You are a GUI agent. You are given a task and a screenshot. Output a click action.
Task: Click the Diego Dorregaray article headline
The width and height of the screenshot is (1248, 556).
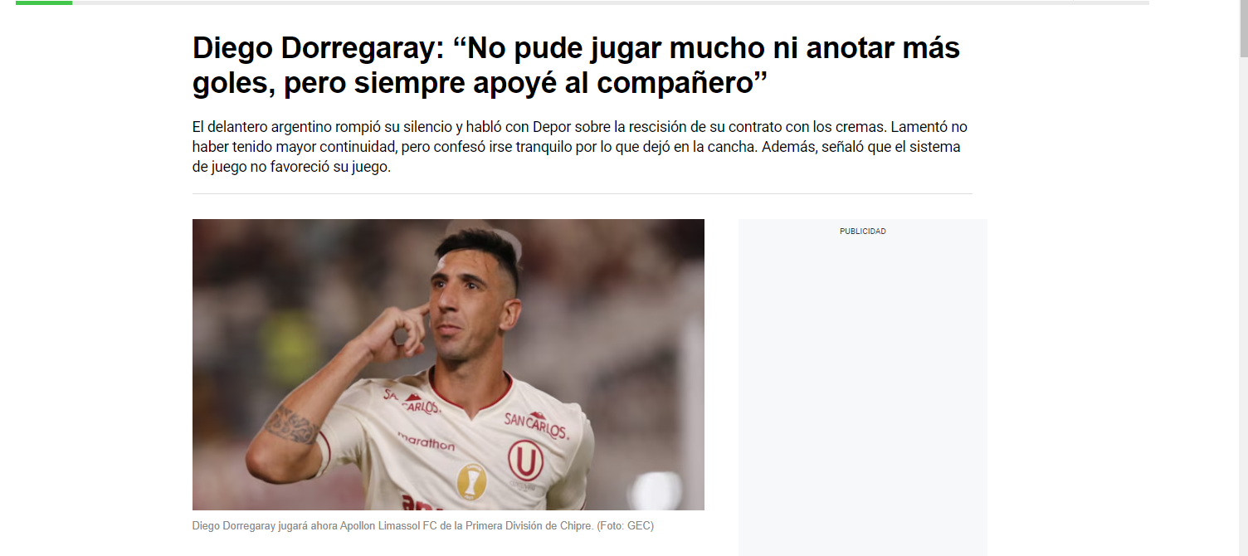(x=576, y=65)
